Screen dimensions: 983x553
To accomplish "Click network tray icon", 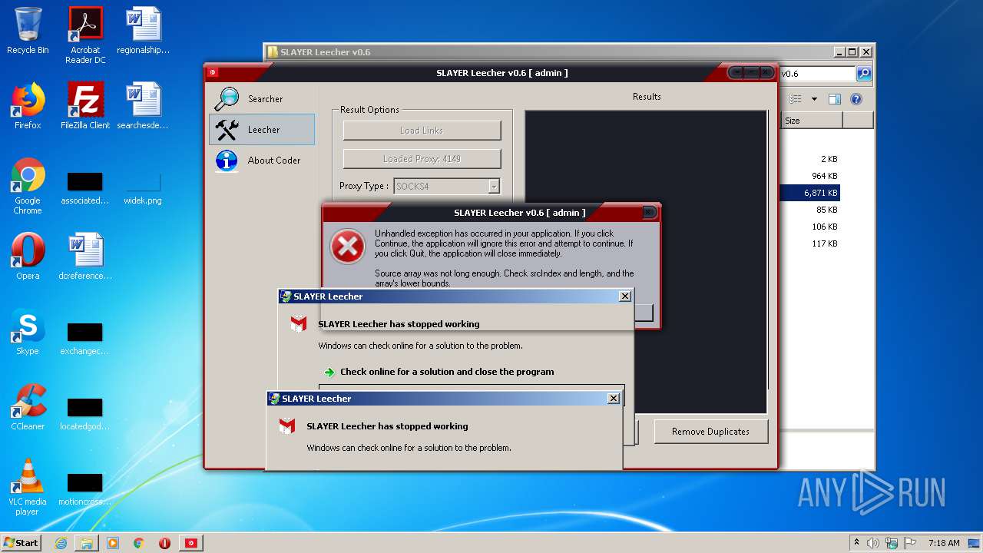I will point(892,543).
